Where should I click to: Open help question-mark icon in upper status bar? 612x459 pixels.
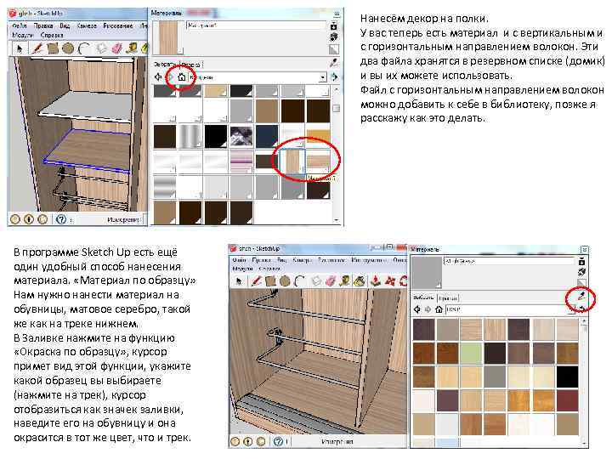[61, 219]
